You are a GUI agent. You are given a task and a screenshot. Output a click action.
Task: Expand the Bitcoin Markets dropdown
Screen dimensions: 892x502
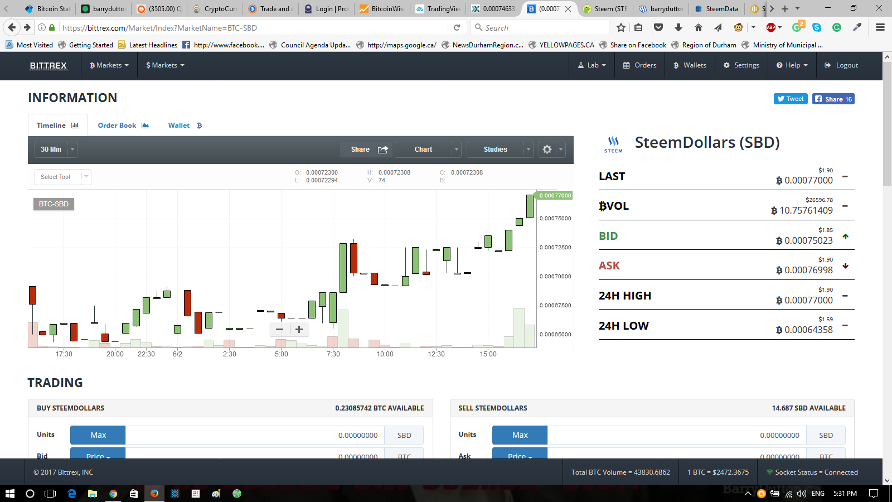pyautogui.click(x=109, y=65)
